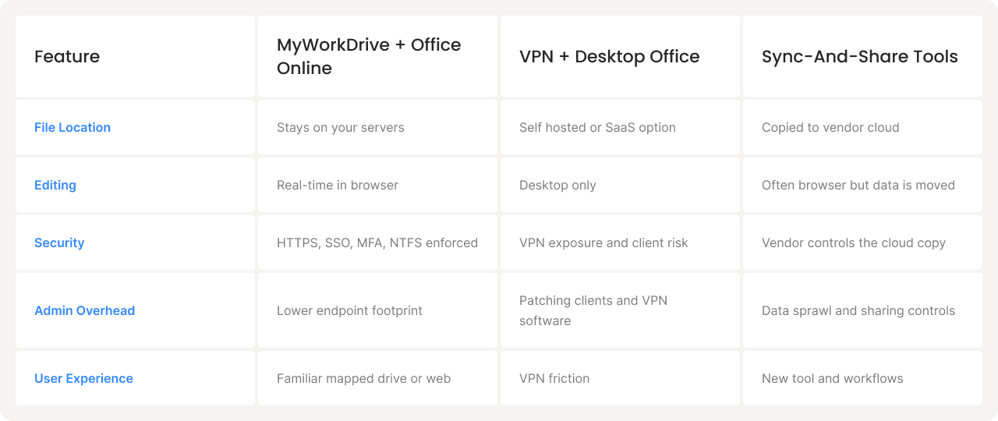Click 'Lower endpoint footprint' cell
998x421 pixels.
349,310
